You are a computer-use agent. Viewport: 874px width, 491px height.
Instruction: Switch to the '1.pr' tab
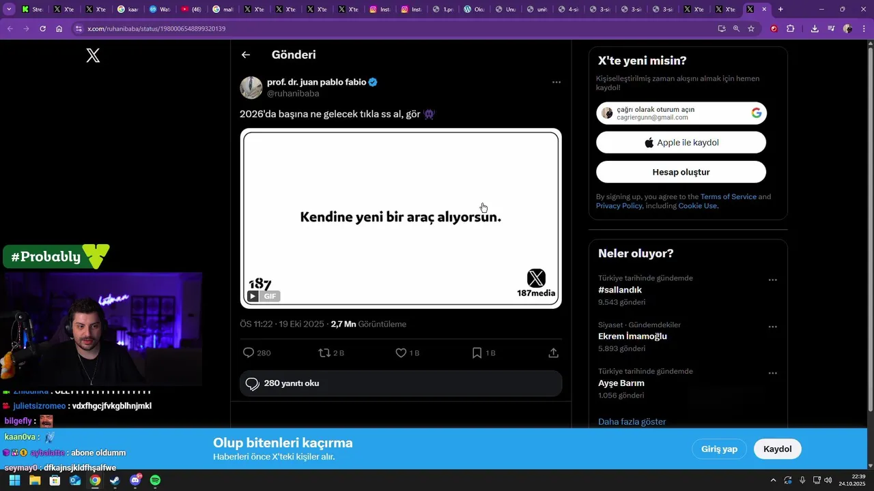443,10
